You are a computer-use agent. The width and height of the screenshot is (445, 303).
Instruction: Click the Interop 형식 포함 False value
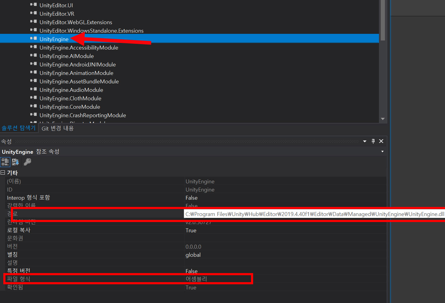click(192, 198)
